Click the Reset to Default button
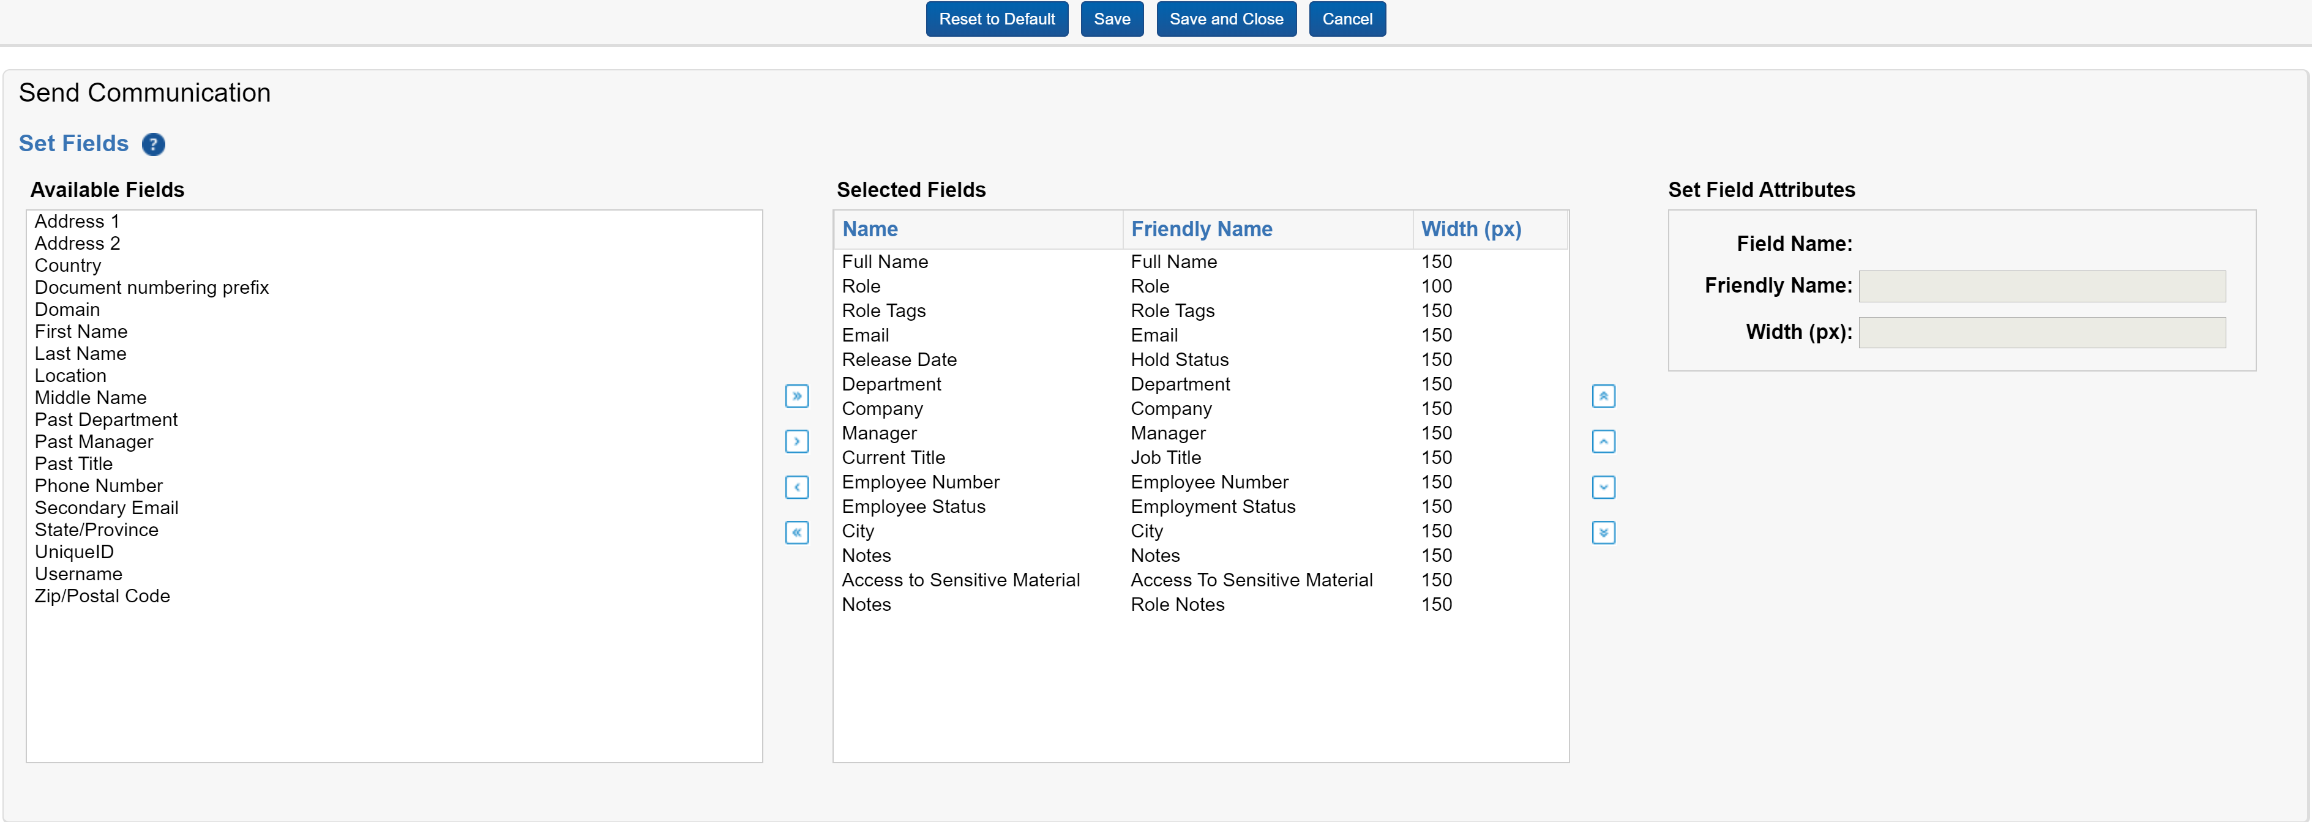The height and width of the screenshot is (822, 2312). click(x=997, y=19)
